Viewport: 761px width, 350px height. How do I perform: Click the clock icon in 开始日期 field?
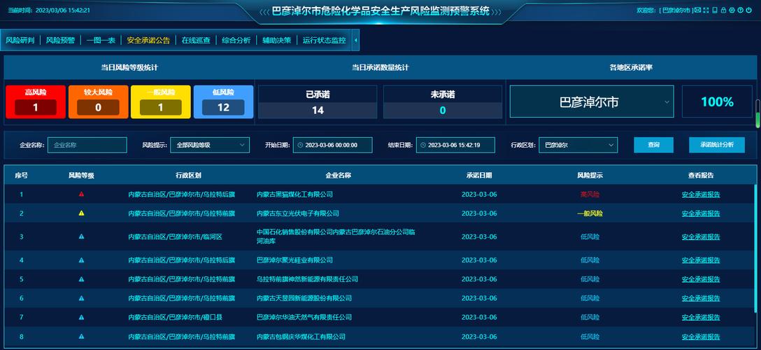(x=301, y=145)
